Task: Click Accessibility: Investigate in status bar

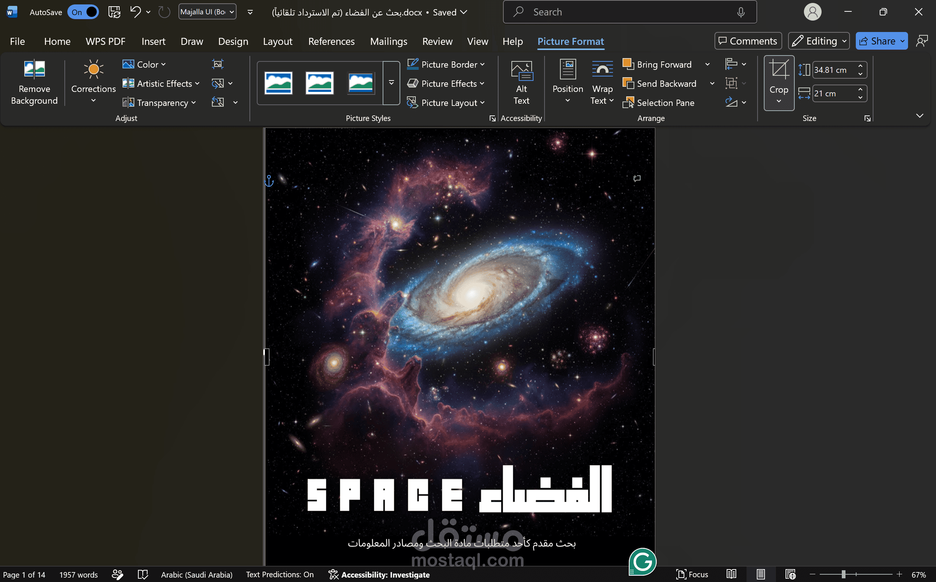Action: tap(379, 574)
